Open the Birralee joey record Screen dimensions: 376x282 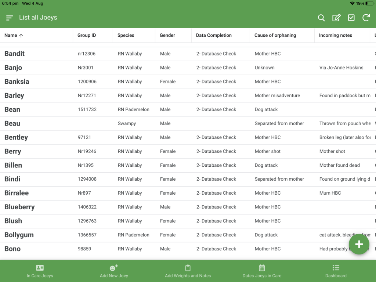pyautogui.click(x=17, y=193)
